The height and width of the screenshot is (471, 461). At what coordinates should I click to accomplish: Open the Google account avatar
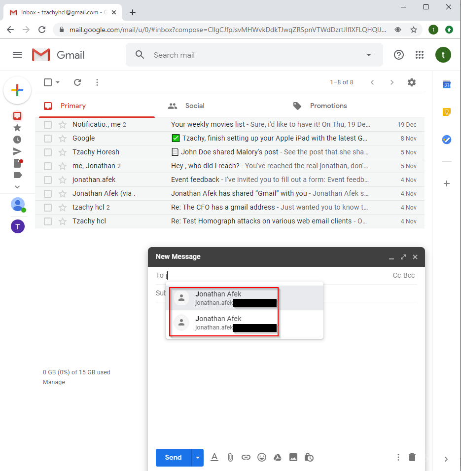pos(443,55)
